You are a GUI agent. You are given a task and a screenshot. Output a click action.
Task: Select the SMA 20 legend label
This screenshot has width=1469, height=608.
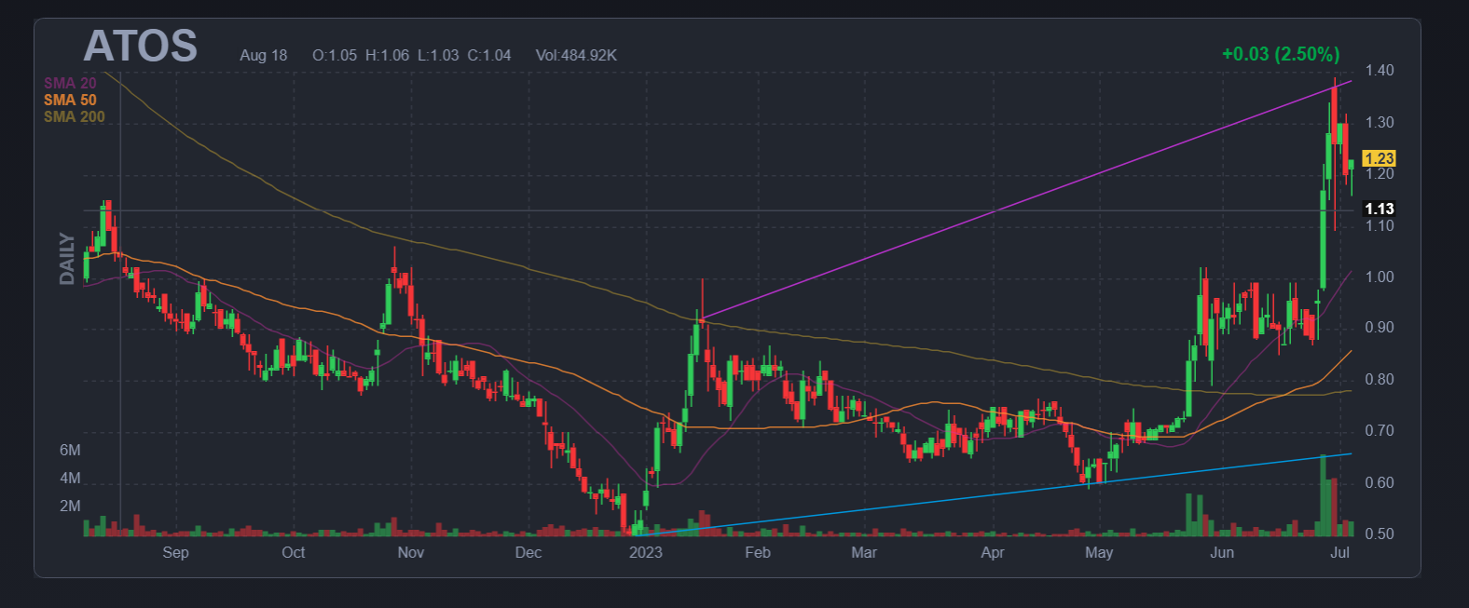point(70,83)
